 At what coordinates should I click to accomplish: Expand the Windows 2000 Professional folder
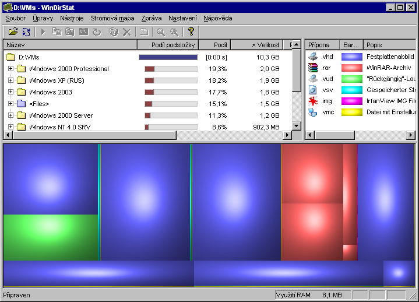(10, 68)
